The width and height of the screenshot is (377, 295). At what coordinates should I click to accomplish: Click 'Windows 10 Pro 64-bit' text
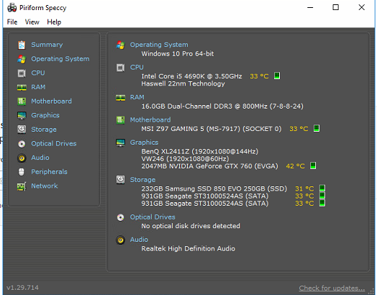click(x=178, y=54)
